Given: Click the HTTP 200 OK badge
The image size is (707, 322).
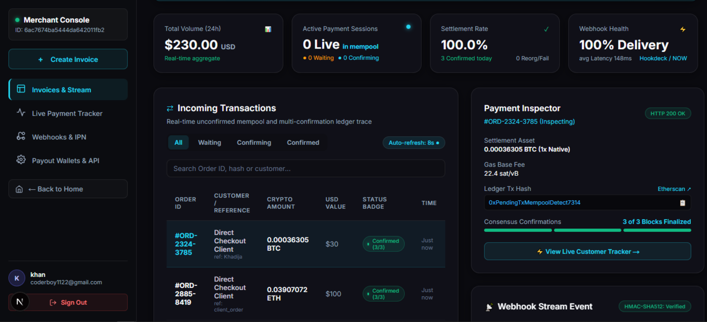Looking at the screenshot, I should [x=668, y=114].
